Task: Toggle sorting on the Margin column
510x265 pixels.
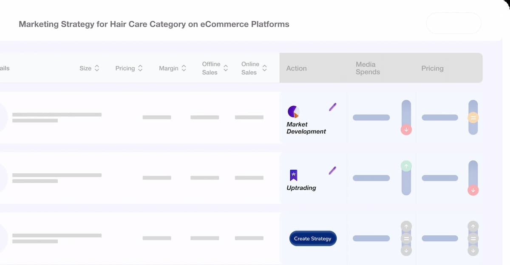Action: (x=184, y=68)
